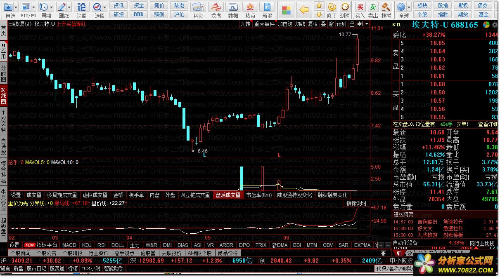Toggle 重大事件 major events display
Image resolution: width=500 pixels, height=277 pixels.
tap(265, 24)
